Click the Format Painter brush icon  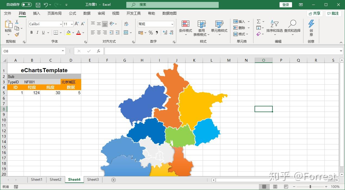pos(17,34)
